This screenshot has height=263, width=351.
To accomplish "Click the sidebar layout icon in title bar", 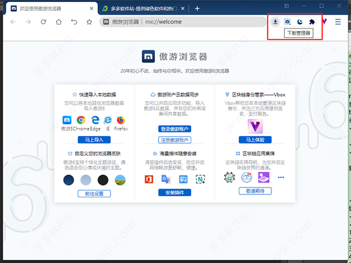I will (287, 6).
